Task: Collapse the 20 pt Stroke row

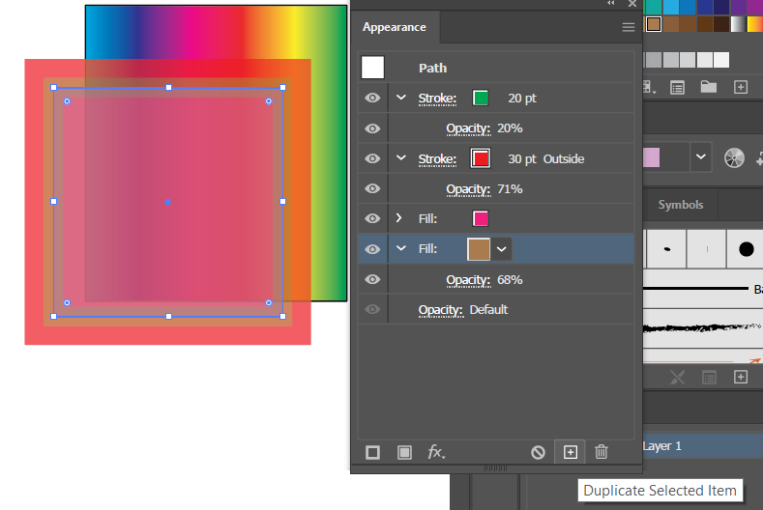Action: (x=401, y=98)
